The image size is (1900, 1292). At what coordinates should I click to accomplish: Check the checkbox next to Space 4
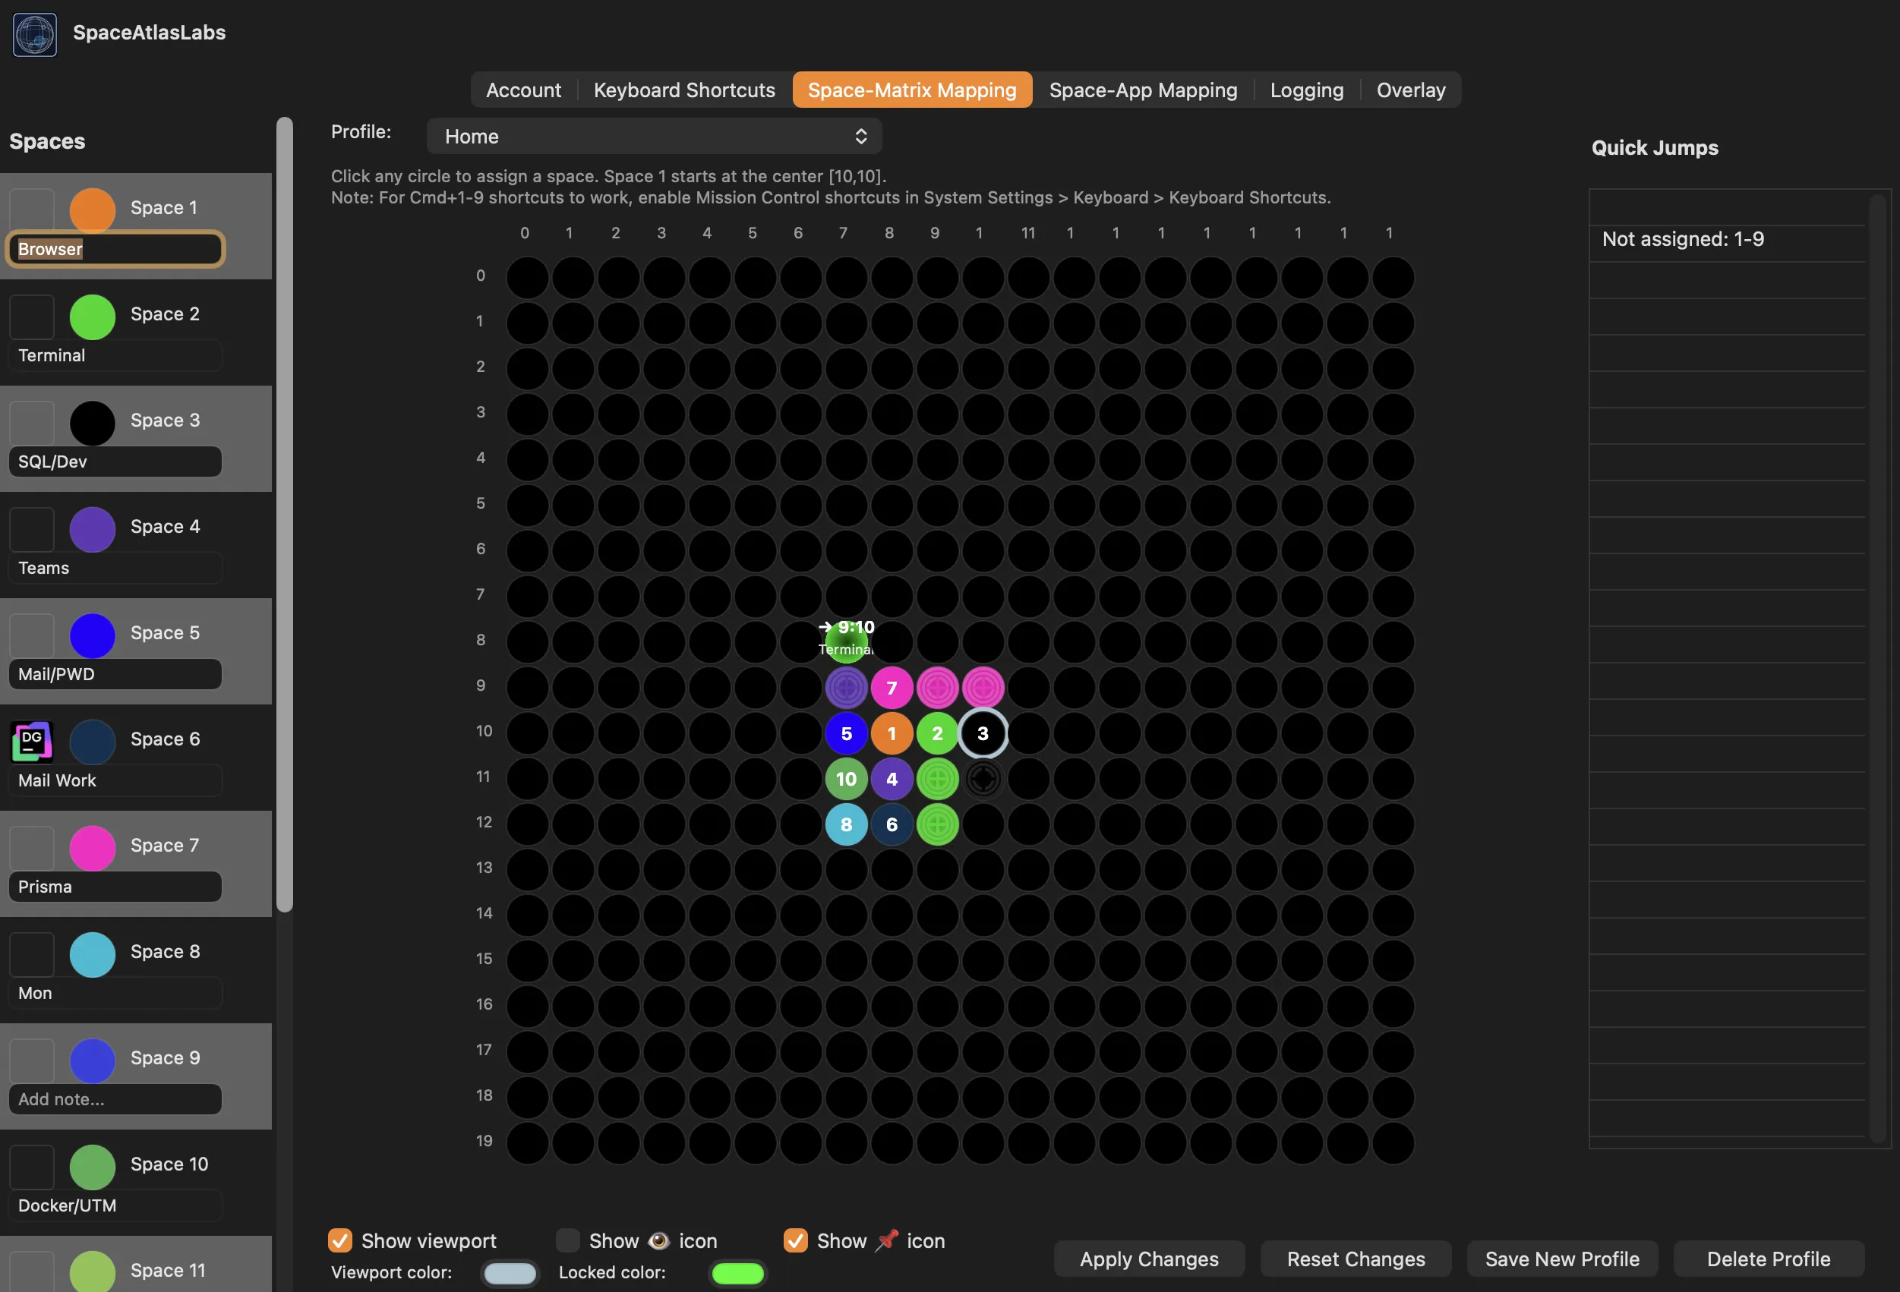coord(31,529)
